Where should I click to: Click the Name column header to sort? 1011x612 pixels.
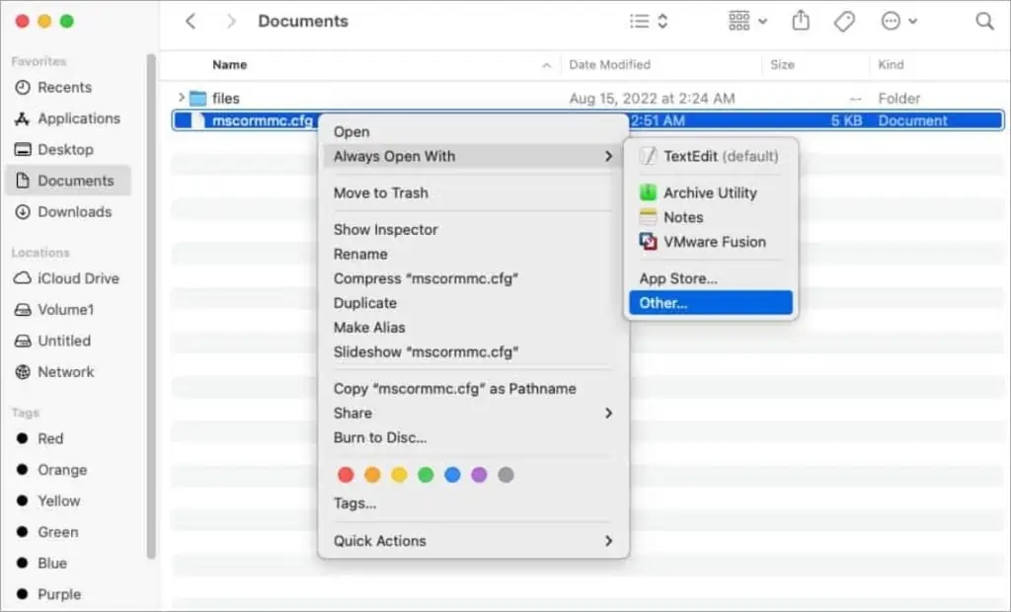pyautogui.click(x=229, y=64)
